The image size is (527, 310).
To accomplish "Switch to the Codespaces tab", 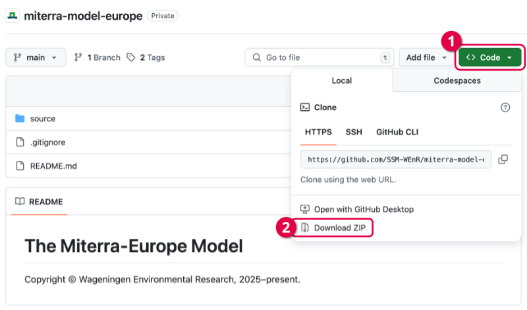I will tap(457, 80).
